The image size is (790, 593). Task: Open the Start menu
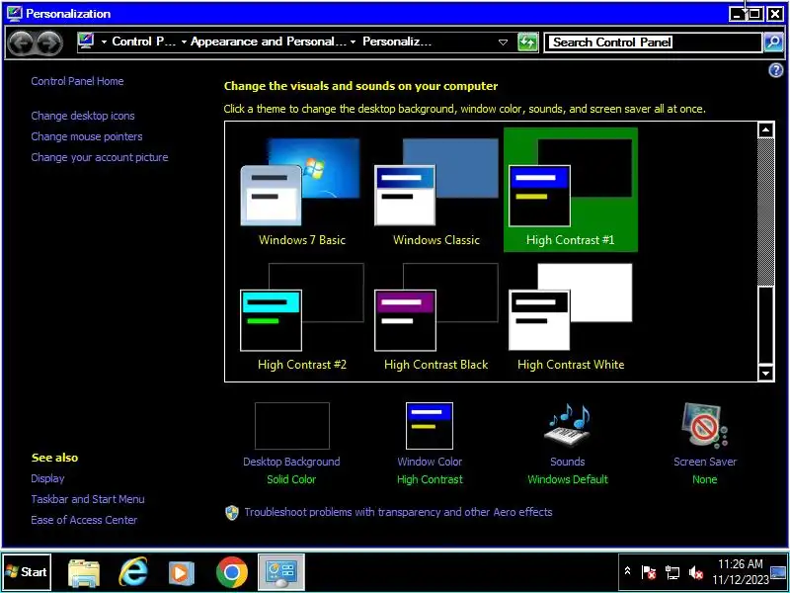point(27,572)
